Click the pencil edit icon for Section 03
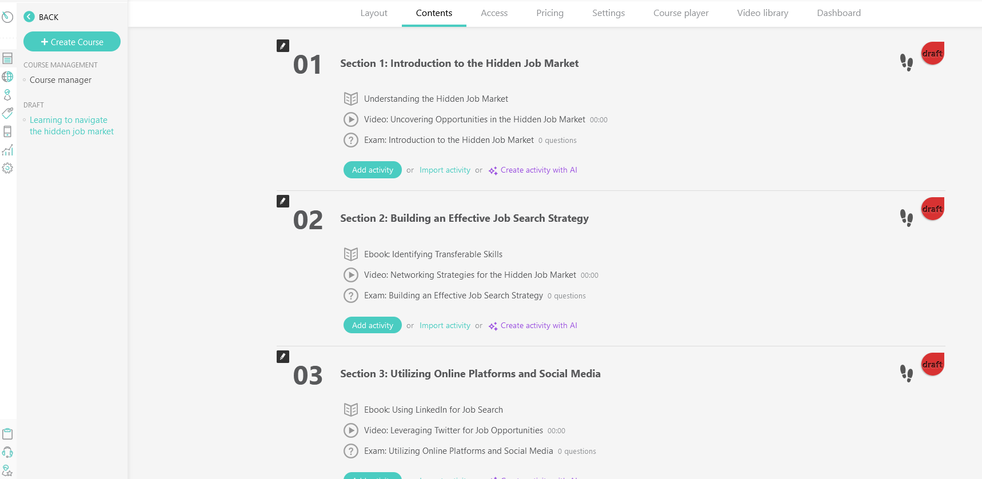Viewport: 982px width, 479px height. (283, 357)
